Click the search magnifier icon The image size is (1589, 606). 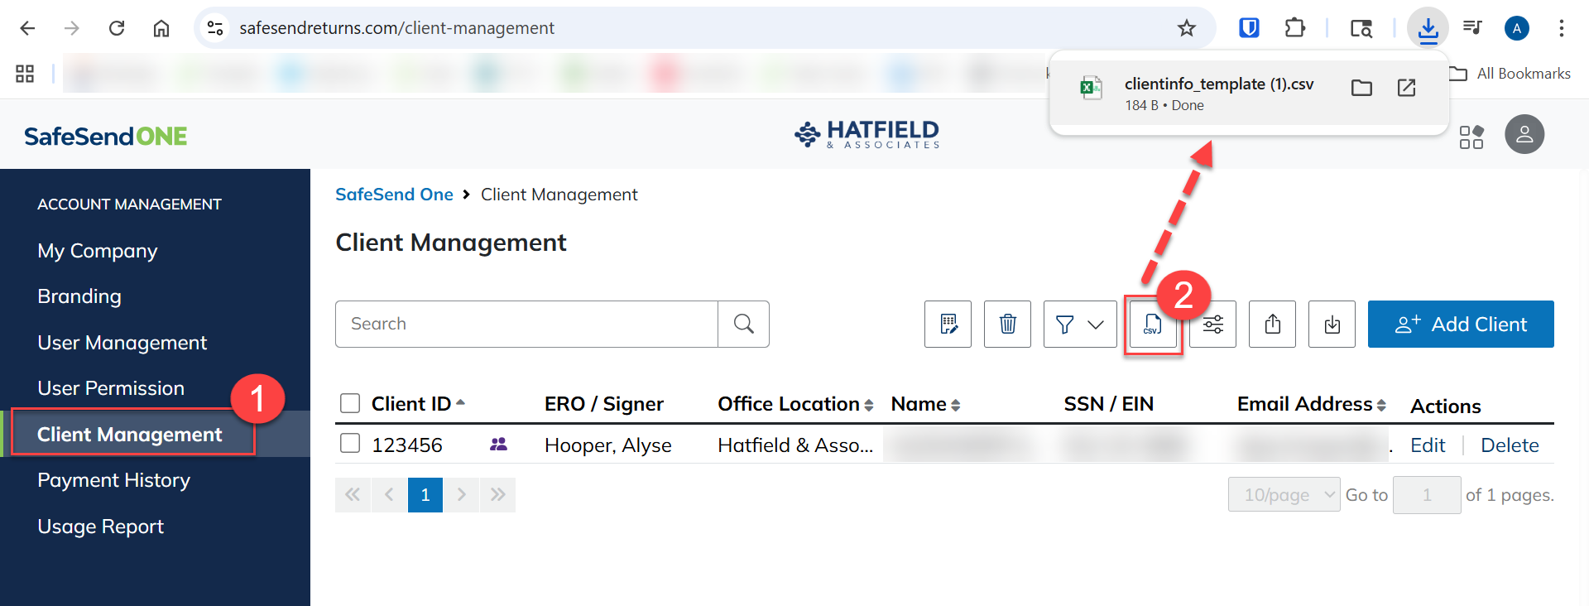743,324
